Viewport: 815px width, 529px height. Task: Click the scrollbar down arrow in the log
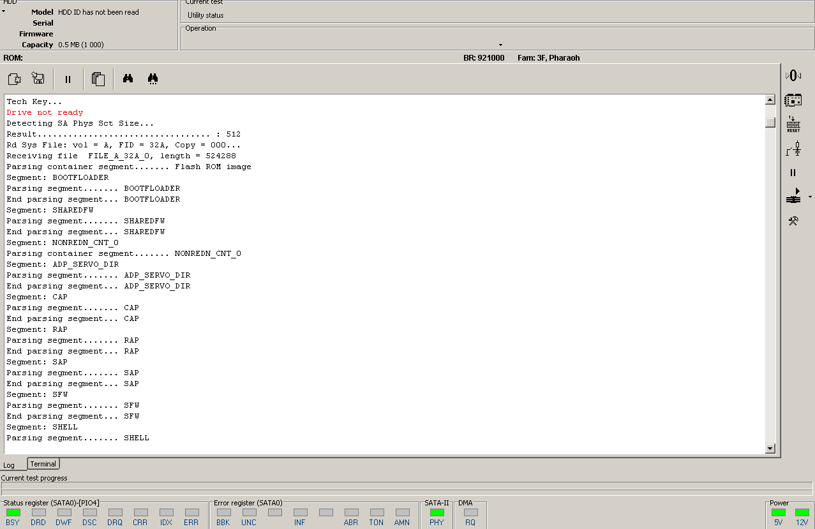tap(770, 449)
